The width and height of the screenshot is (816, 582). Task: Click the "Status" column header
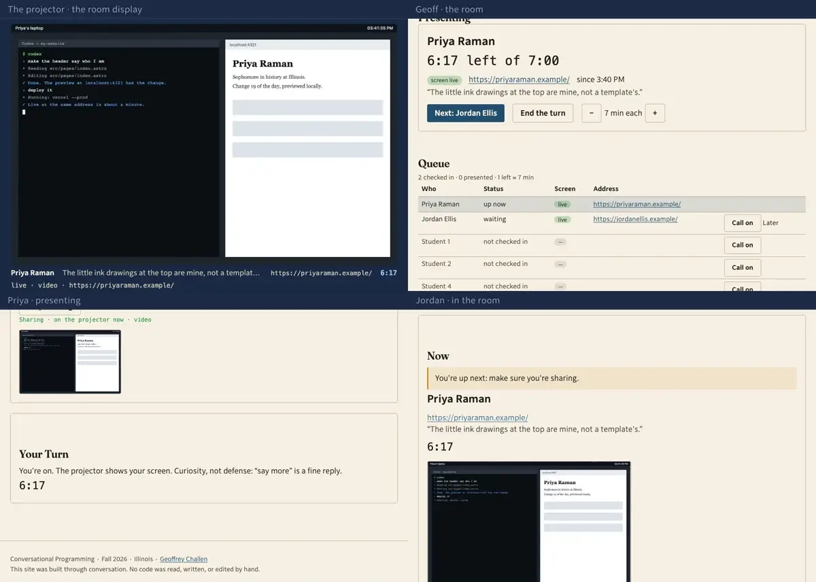(494, 188)
